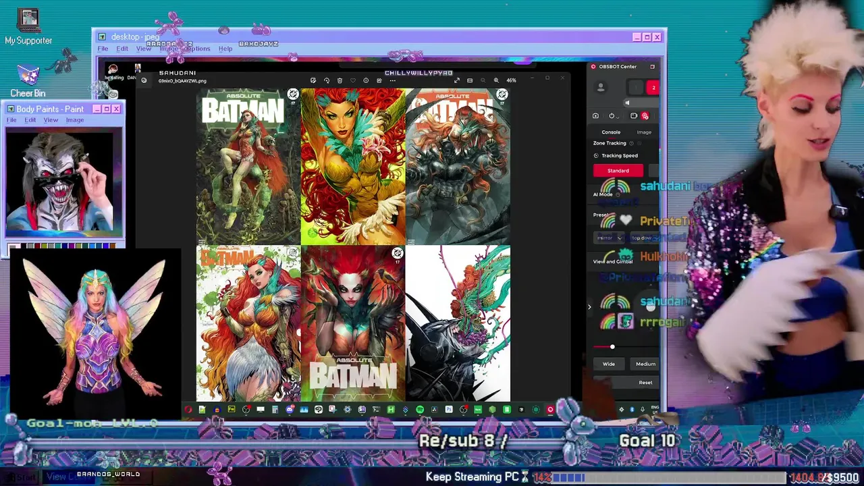Screen dimensions: 864x486
Task: Switch to the Console tab
Action: pyautogui.click(x=611, y=132)
